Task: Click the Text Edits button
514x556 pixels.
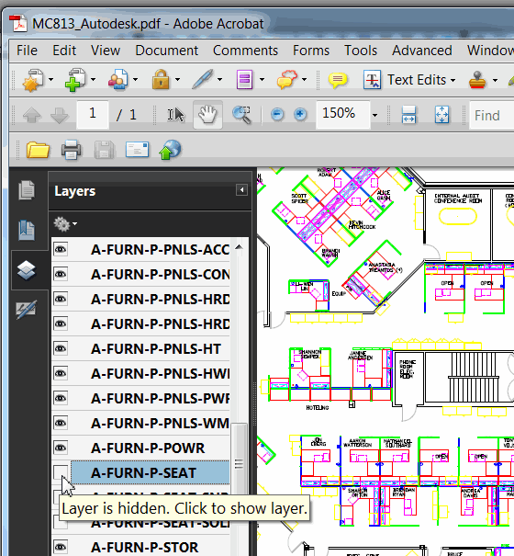Action: [409, 80]
